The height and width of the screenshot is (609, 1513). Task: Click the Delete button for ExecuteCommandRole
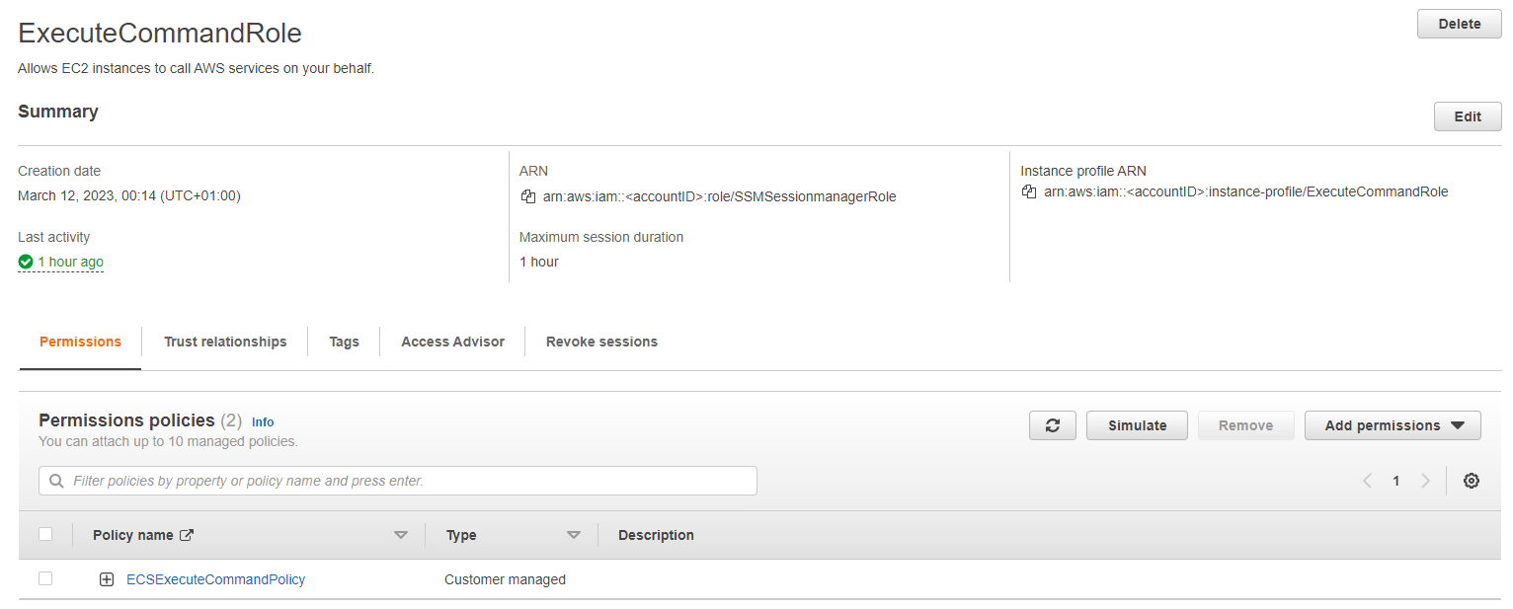pos(1459,24)
